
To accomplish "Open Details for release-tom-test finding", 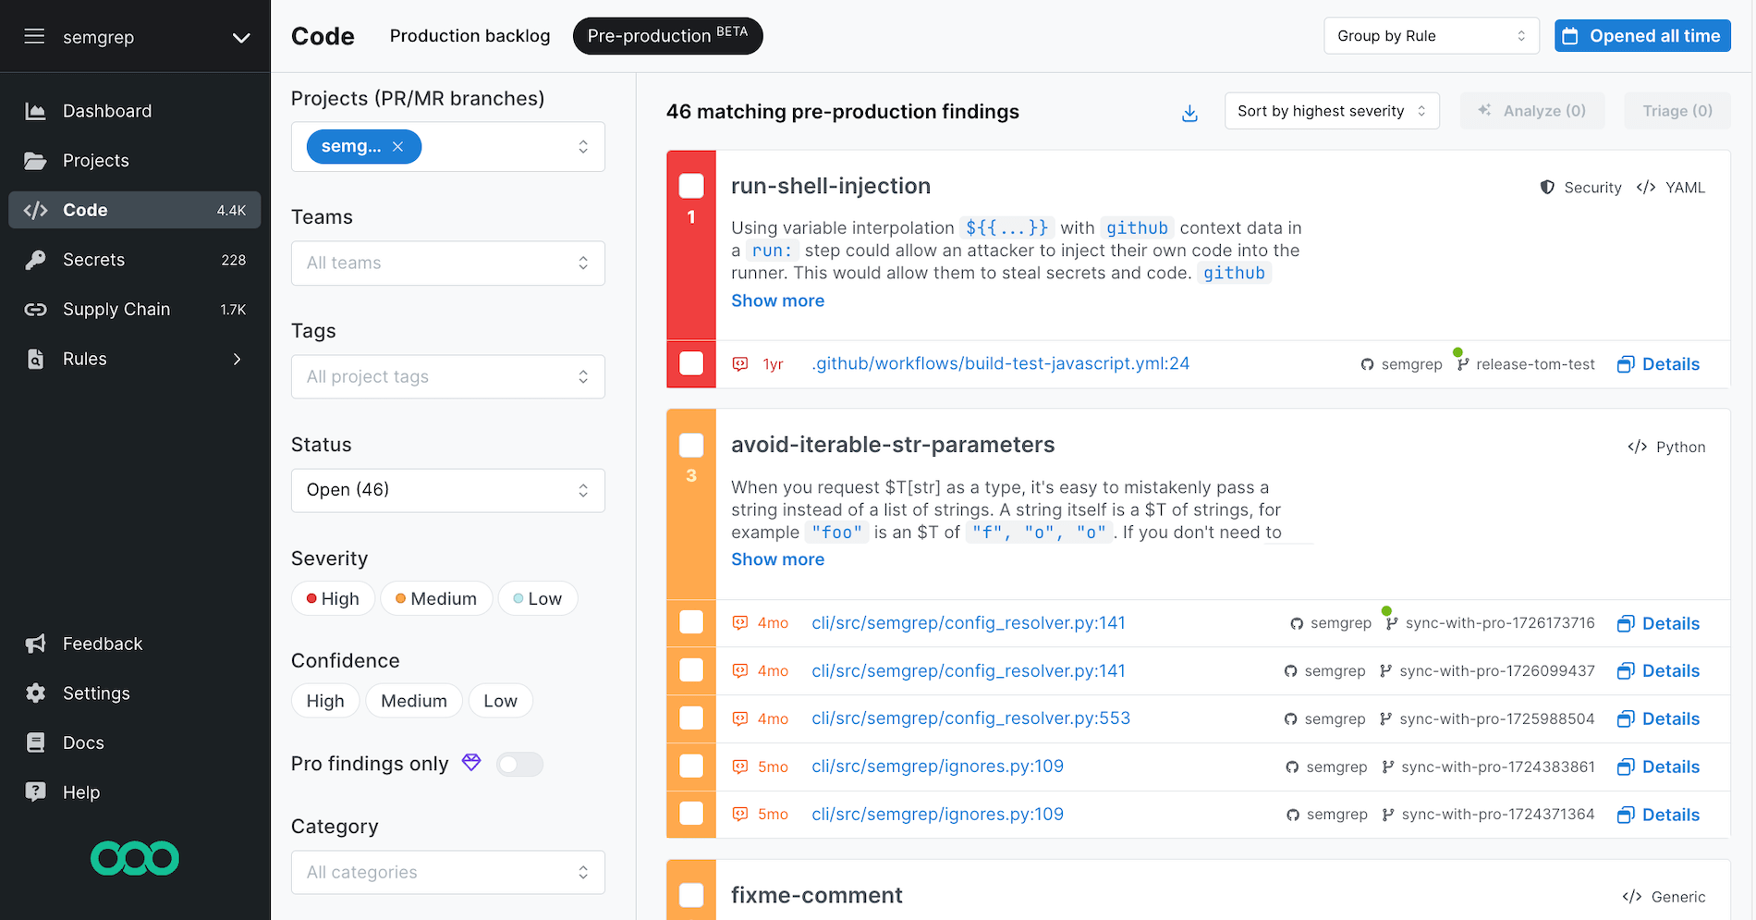I will coord(1659,364).
